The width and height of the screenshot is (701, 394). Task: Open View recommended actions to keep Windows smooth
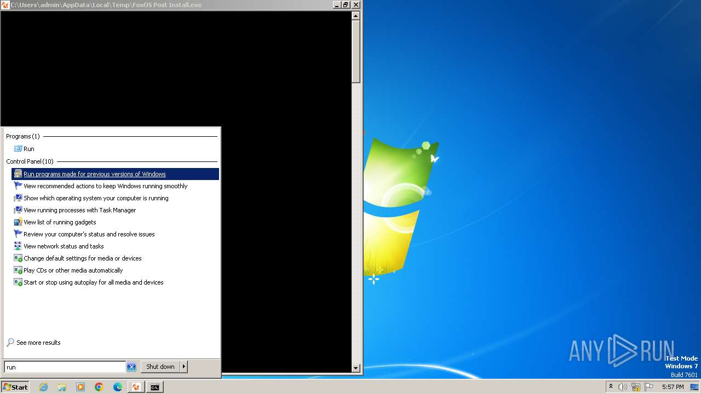coord(116,186)
